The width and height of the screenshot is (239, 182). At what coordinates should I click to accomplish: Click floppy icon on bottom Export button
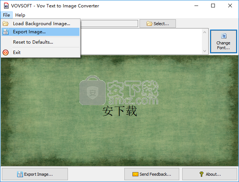(20, 174)
